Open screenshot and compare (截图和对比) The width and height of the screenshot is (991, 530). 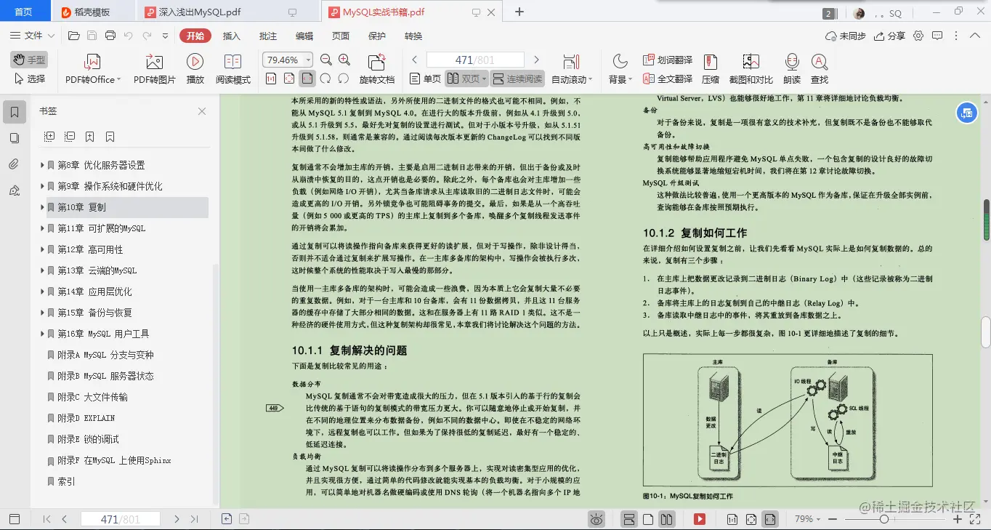click(x=751, y=69)
